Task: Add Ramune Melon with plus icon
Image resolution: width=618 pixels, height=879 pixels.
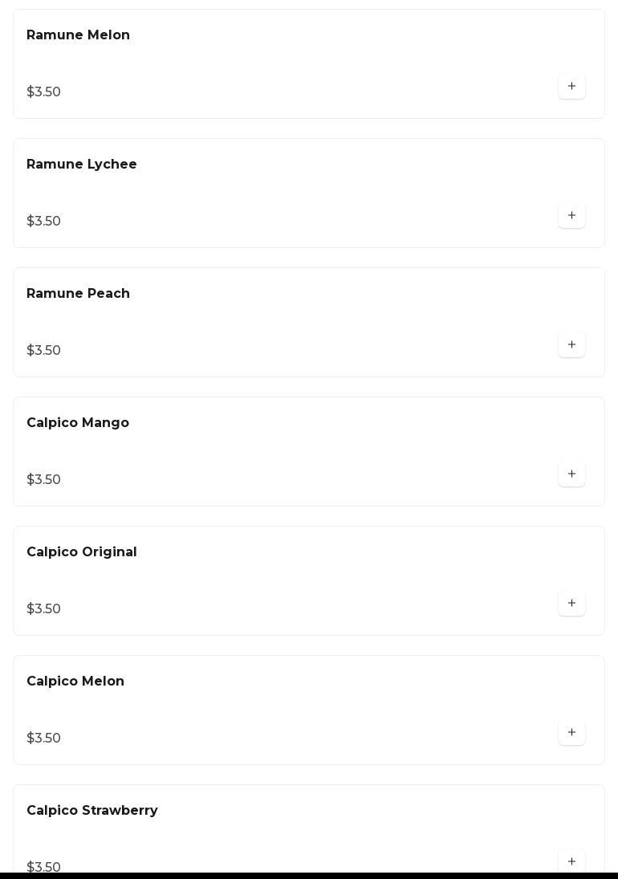Action: (571, 87)
